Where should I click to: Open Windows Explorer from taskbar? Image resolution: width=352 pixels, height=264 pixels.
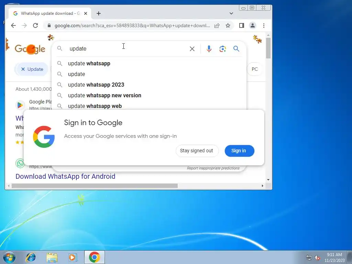52,257
